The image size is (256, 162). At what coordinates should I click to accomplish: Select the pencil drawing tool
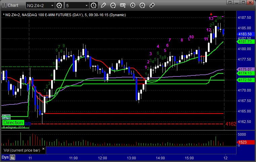pyautogui.click(x=103, y=5)
